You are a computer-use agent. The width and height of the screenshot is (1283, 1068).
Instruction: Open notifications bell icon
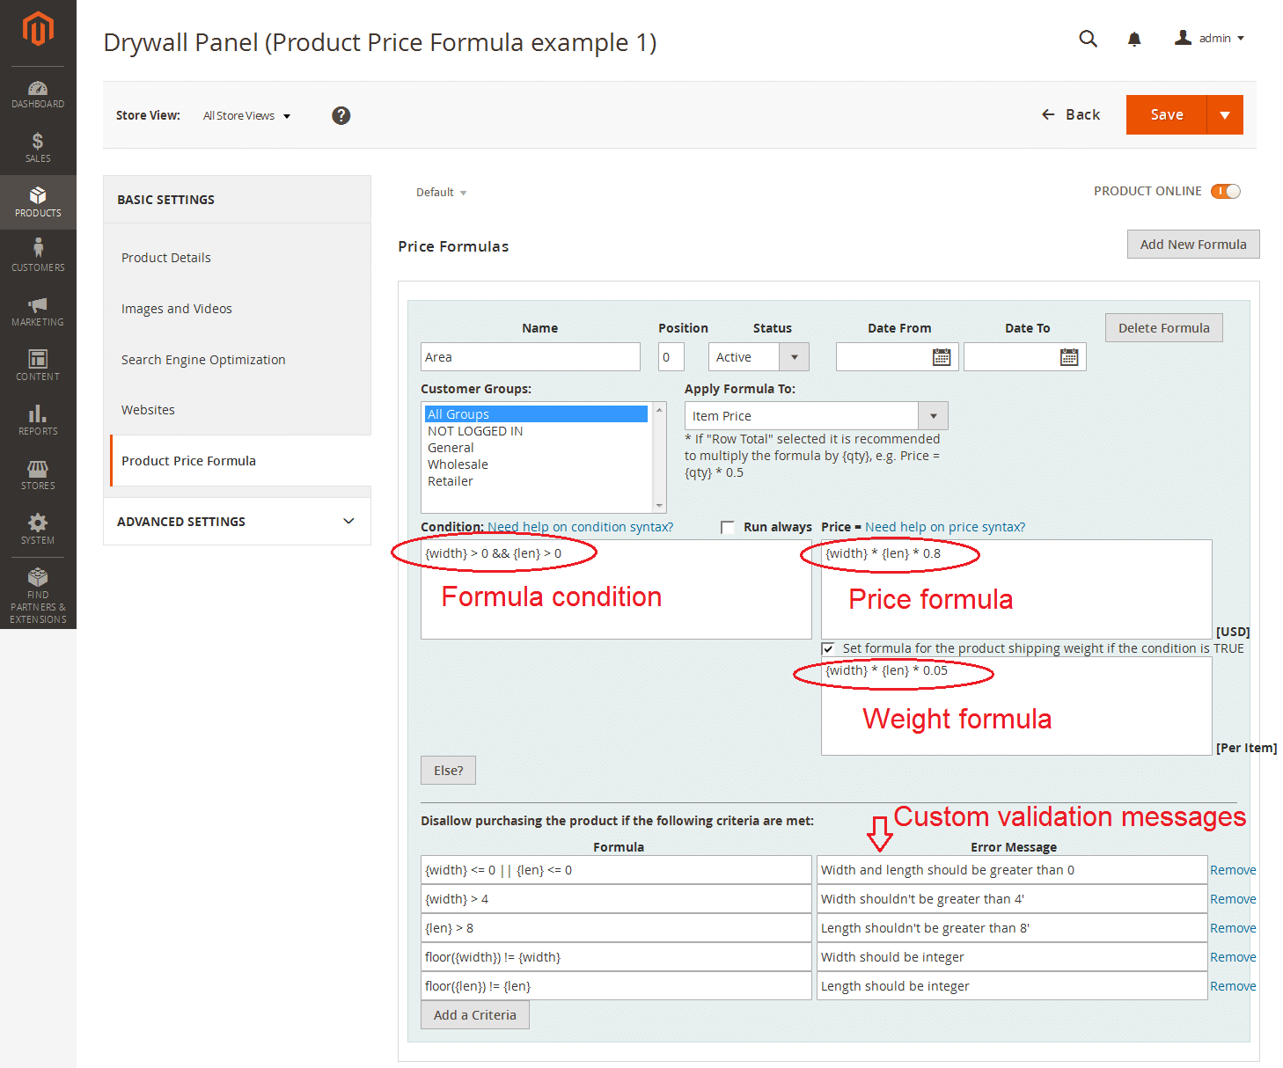[x=1134, y=39]
